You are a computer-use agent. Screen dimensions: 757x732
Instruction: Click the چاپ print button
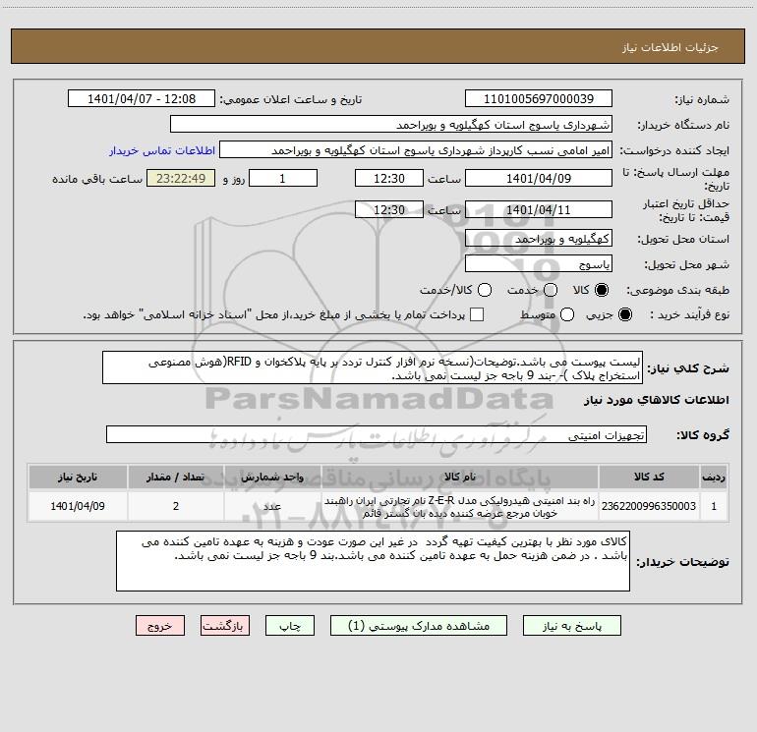[290, 626]
